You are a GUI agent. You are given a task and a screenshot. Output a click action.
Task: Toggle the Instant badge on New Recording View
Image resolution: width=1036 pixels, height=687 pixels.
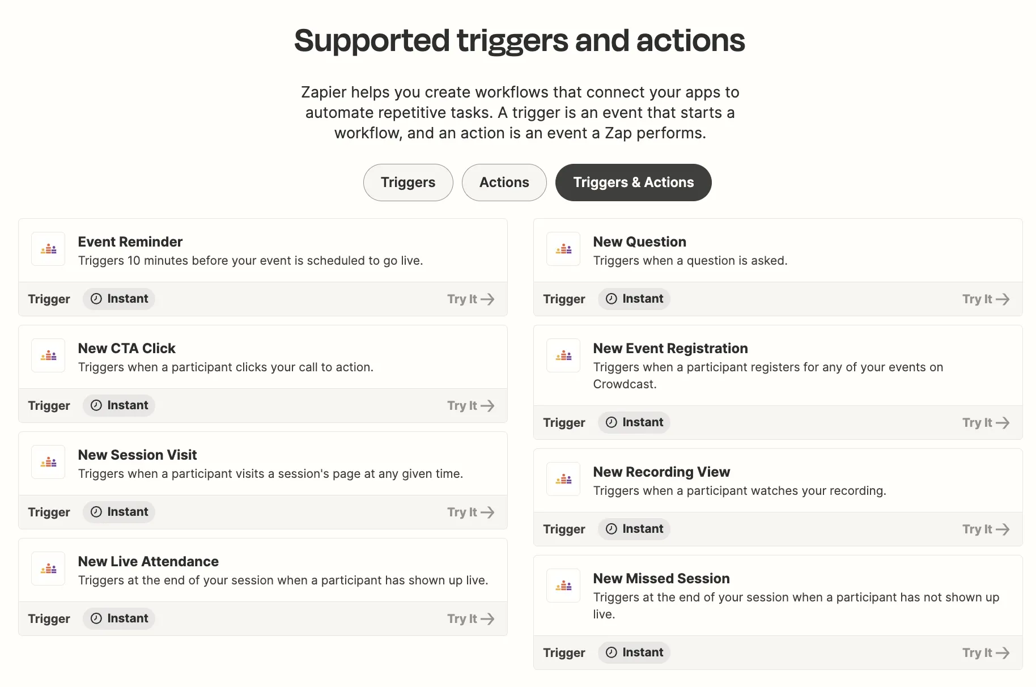click(634, 528)
